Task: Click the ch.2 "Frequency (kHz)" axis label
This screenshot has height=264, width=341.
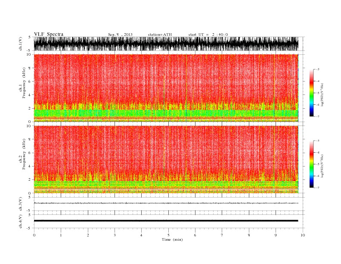Action: tap(24, 154)
